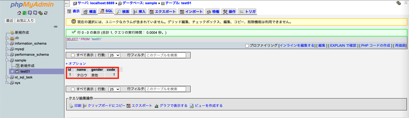Open navigation panel settings gear icon
Viewport: 409px width, 118px height.
40,13
